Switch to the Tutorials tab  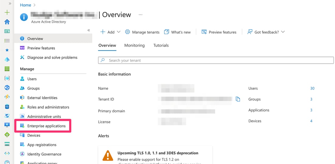[161, 45]
